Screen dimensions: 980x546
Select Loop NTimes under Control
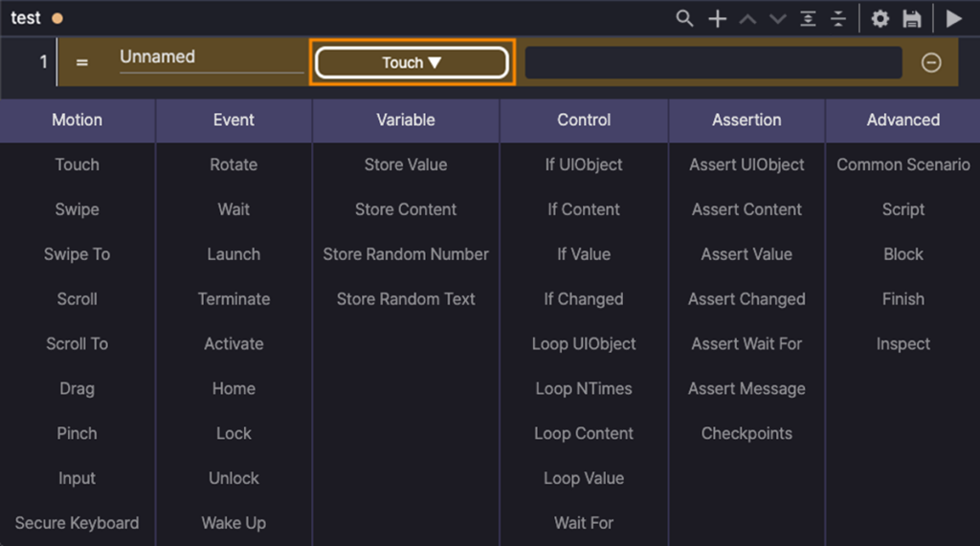coord(584,388)
